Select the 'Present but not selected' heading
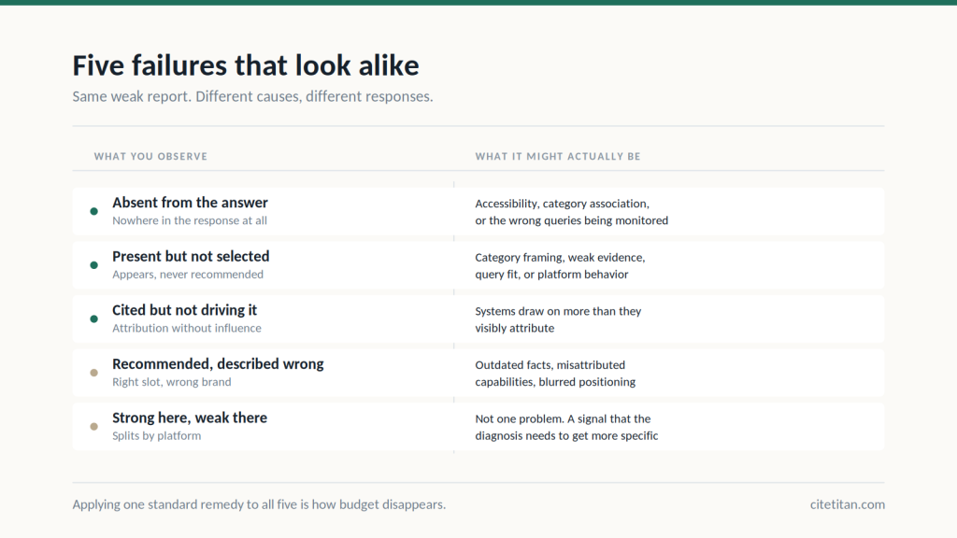Image resolution: width=957 pixels, height=538 pixels. [x=191, y=256]
